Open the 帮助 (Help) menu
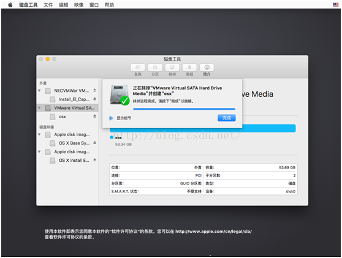The width and height of the screenshot is (342, 258). (109, 5)
